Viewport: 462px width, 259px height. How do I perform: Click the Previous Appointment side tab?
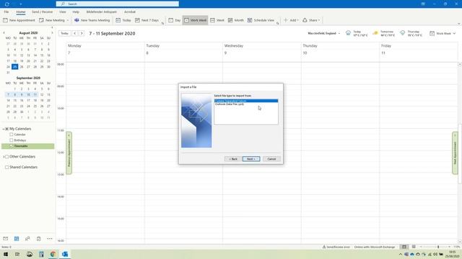(x=69, y=153)
